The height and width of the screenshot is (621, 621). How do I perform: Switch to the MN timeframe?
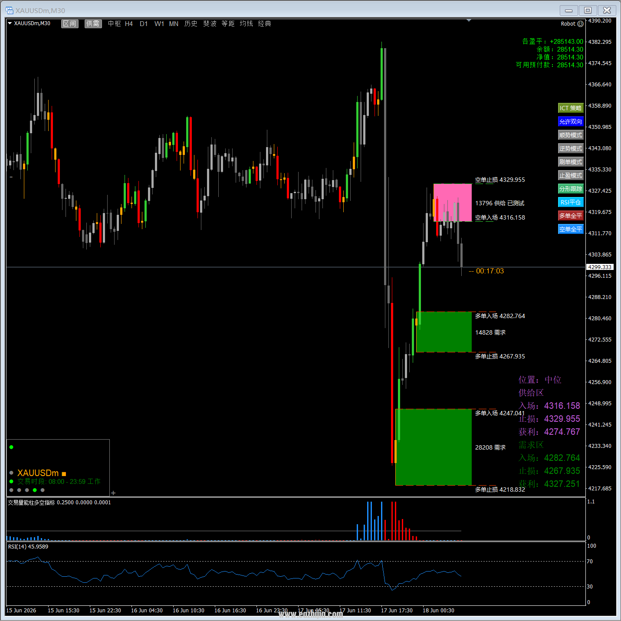click(x=174, y=24)
